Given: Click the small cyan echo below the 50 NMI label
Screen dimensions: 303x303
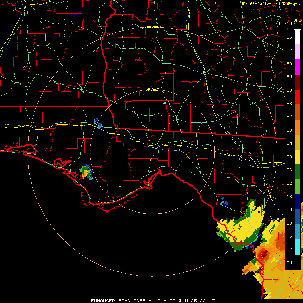Looking at the screenshot, I should pyautogui.click(x=164, y=103).
